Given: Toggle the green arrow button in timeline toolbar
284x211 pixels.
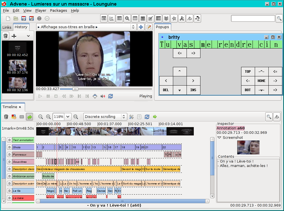Looking at the screenshot, I should pyautogui.click(x=29, y=117).
